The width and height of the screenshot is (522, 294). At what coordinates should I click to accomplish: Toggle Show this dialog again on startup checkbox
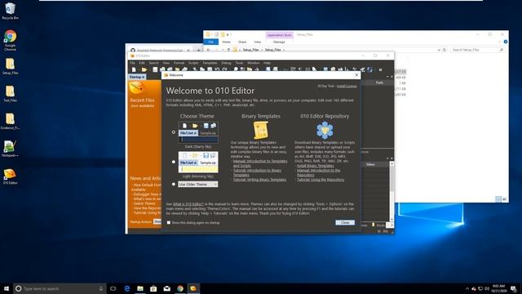(169, 222)
